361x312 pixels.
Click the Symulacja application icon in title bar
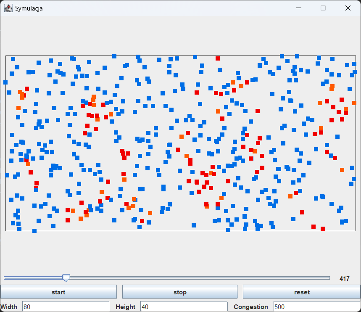click(8, 8)
